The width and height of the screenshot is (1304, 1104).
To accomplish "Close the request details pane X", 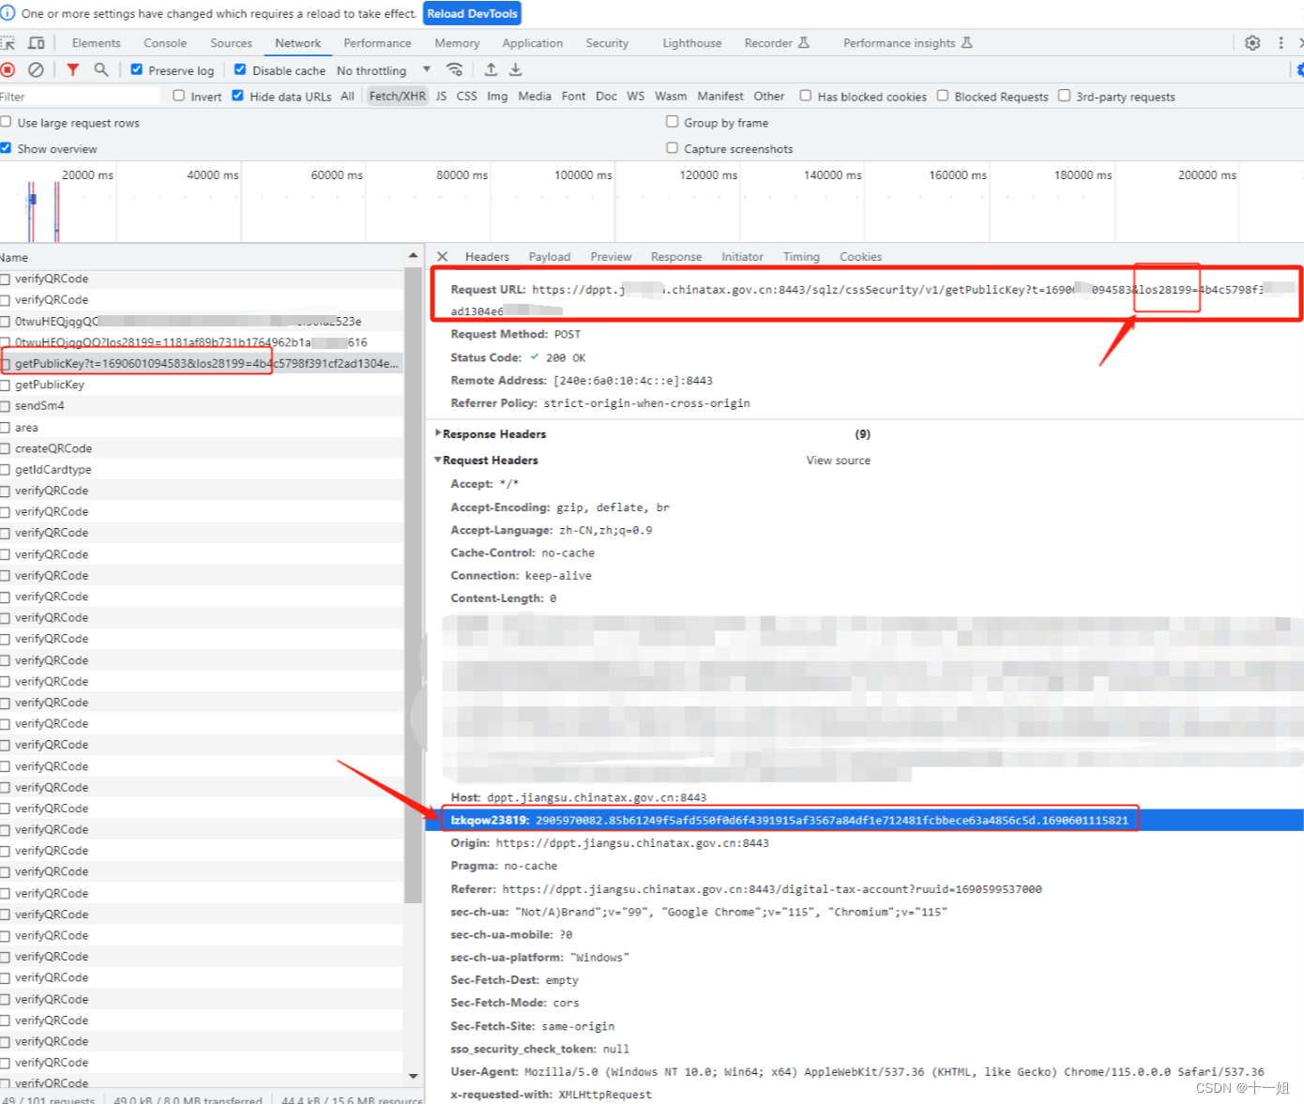I will [x=442, y=256].
